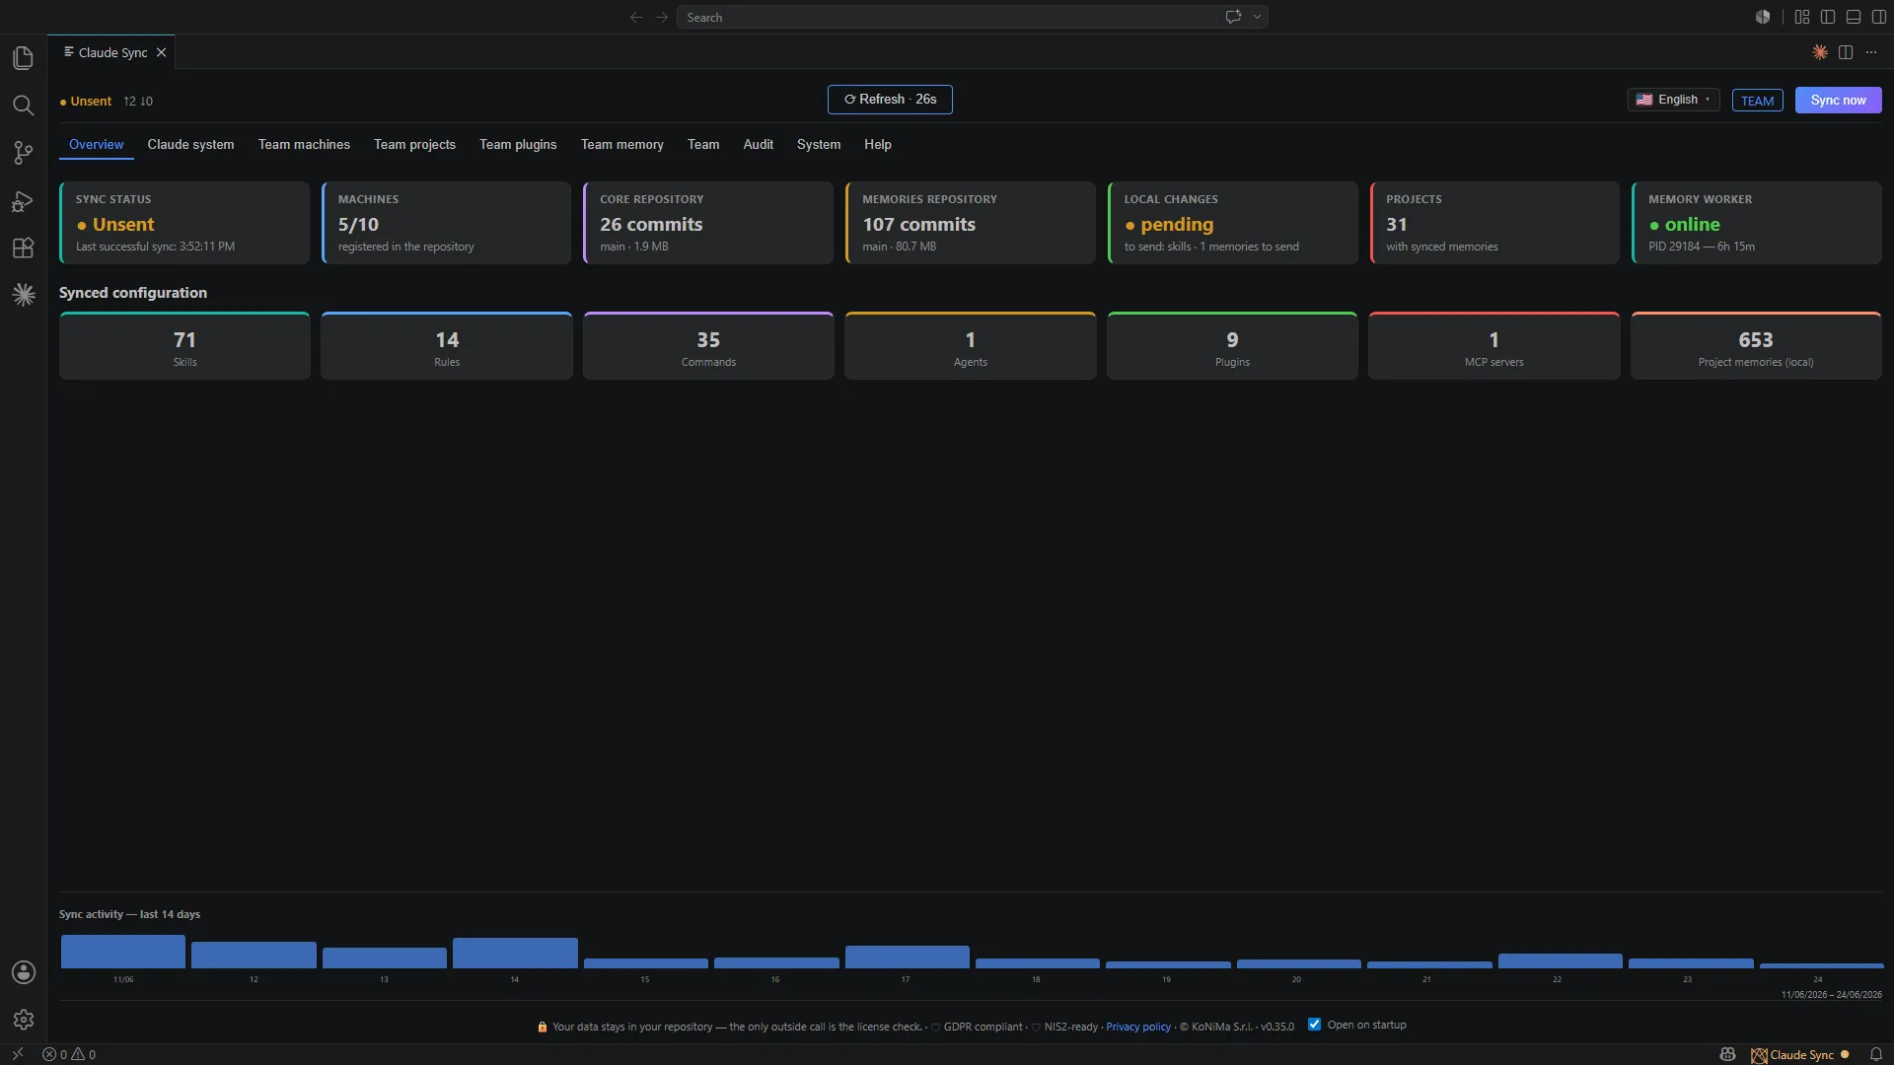
Task: Switch to the Audit tab
Action: point(758,144)
